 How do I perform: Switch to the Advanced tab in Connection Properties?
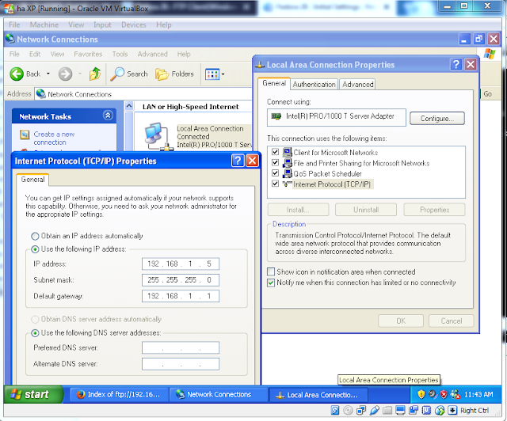point(357,85)
